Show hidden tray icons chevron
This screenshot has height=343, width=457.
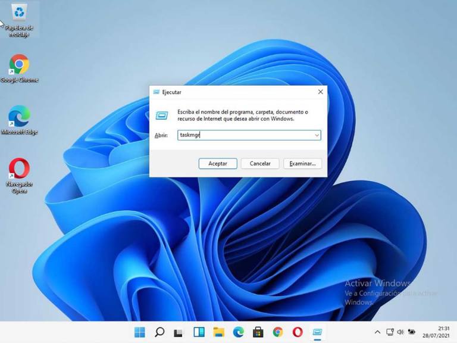pos(377,332)
